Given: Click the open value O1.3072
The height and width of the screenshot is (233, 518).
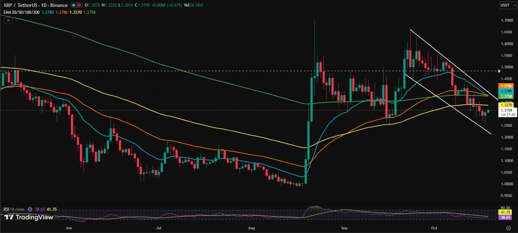Looking at the screenshot, I should coord(92,5).
